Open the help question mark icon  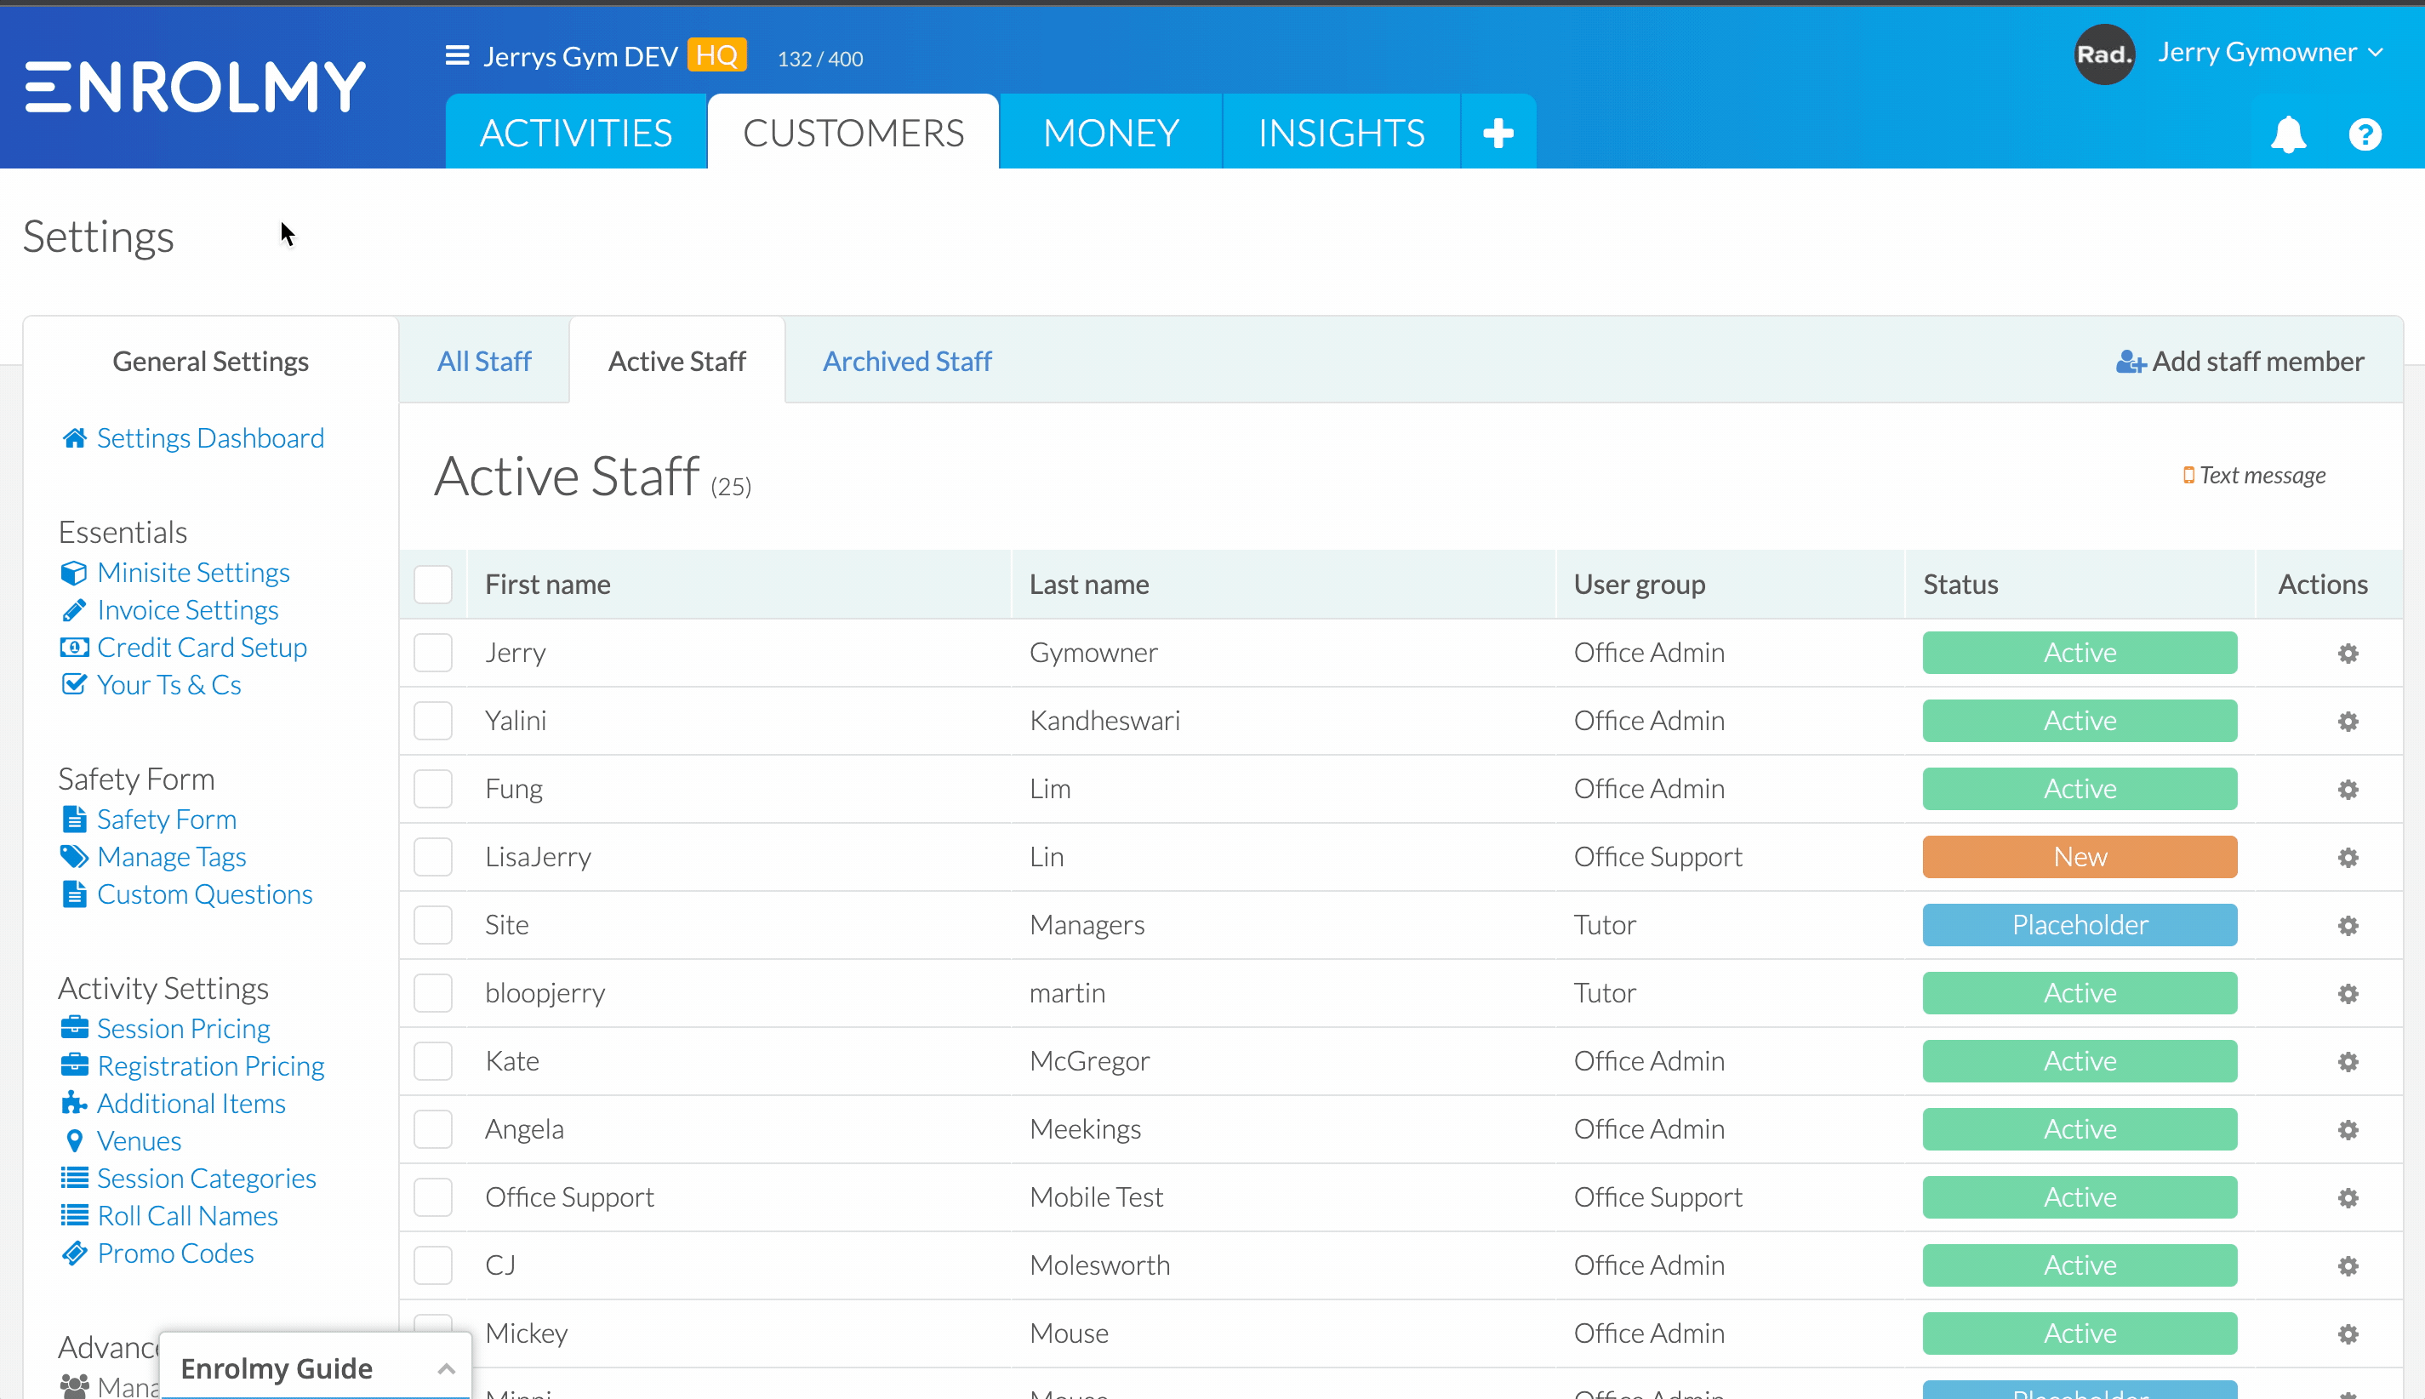(2365, 134)
